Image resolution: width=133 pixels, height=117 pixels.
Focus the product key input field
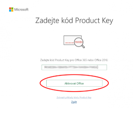coord(74,67)
